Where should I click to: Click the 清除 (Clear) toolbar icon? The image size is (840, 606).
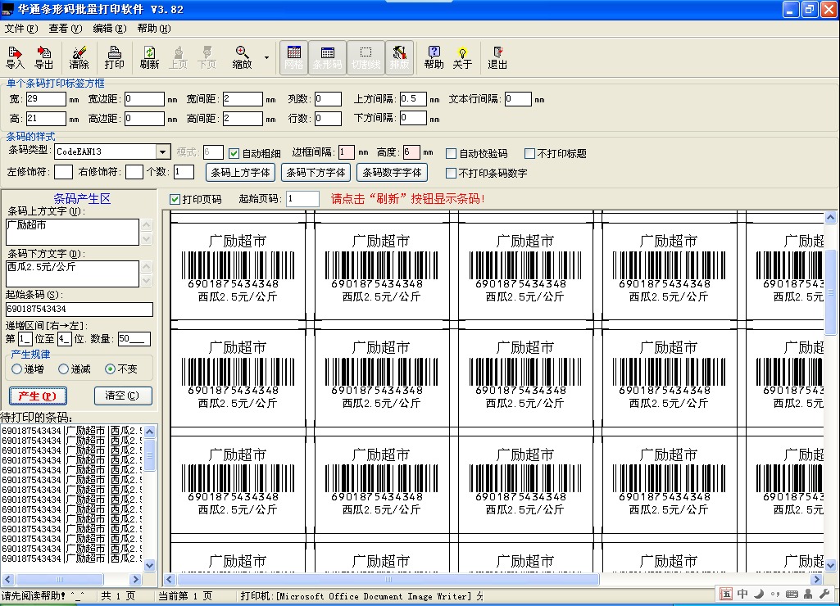click(x=79, y=57)
